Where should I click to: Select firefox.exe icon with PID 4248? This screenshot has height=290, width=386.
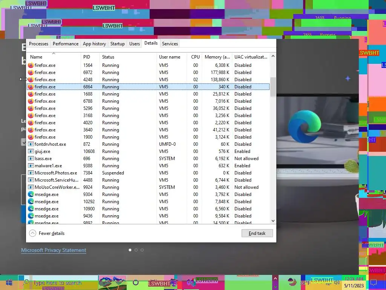point(31,80)
